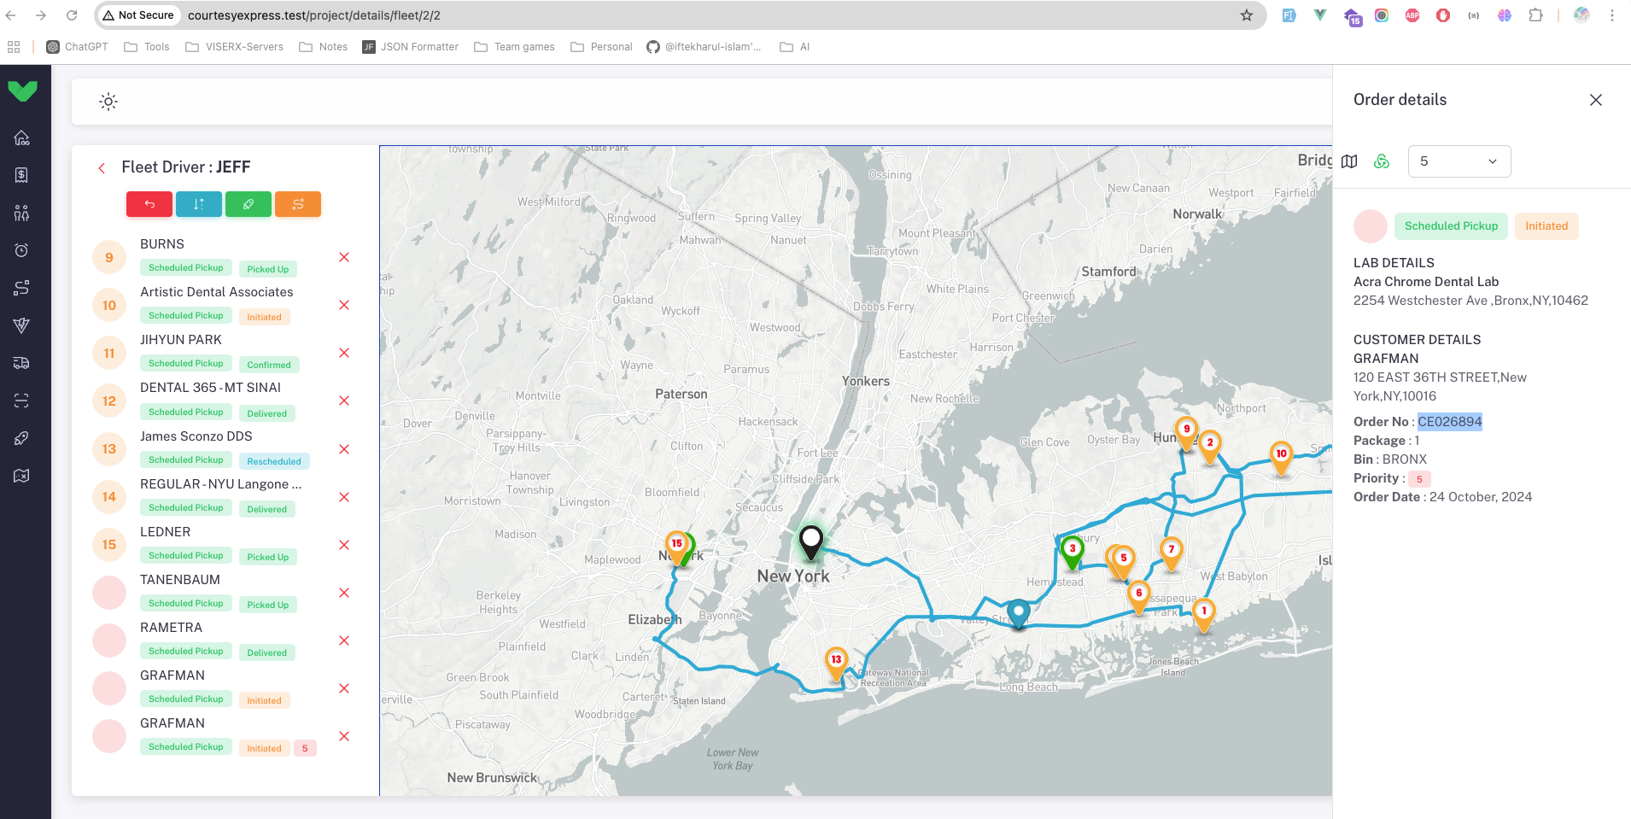Toggle the light/dark theme sun icon
This screenshot has width=1631, height=819.
pos(108,102)
